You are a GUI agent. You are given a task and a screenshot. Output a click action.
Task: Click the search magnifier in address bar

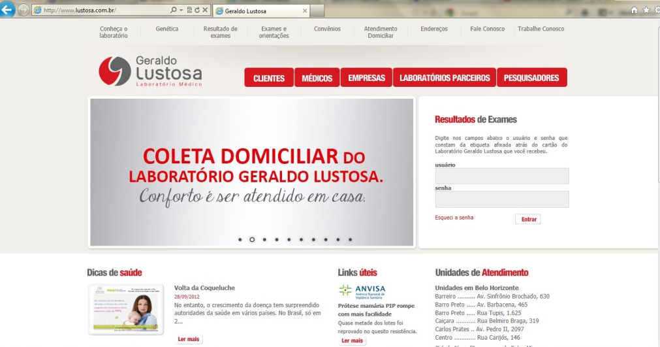coord(173,10)
